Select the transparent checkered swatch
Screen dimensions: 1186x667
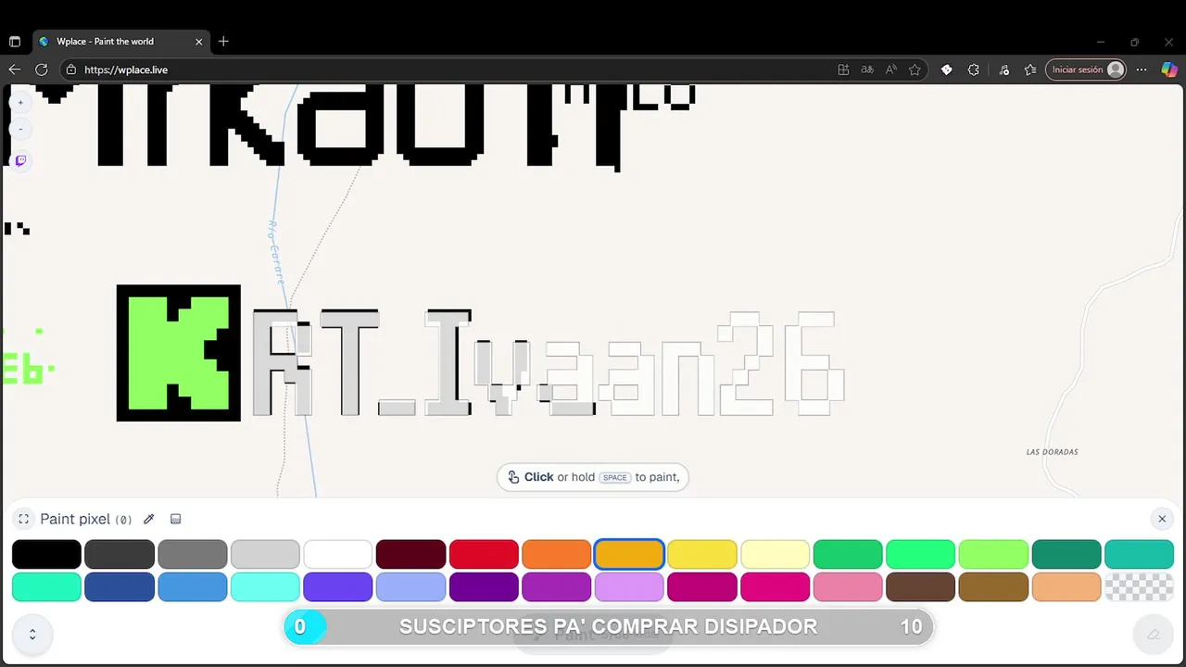pyautogui.click(x=1140, y=587)
